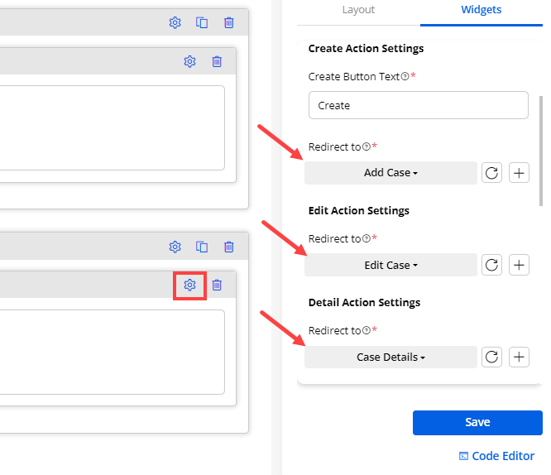Viewport: 551px width, 475px height.
Task: Click plus icon beside Edit Case dropdown
Action: (519, 265)
